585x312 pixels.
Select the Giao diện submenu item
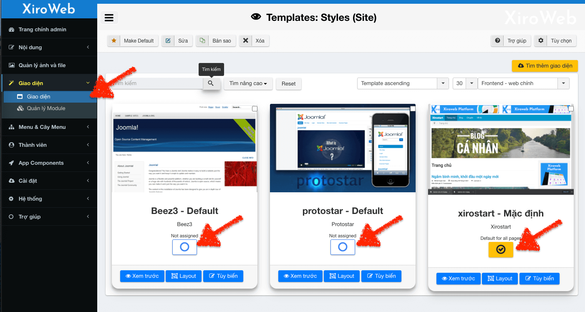point(50,97)
